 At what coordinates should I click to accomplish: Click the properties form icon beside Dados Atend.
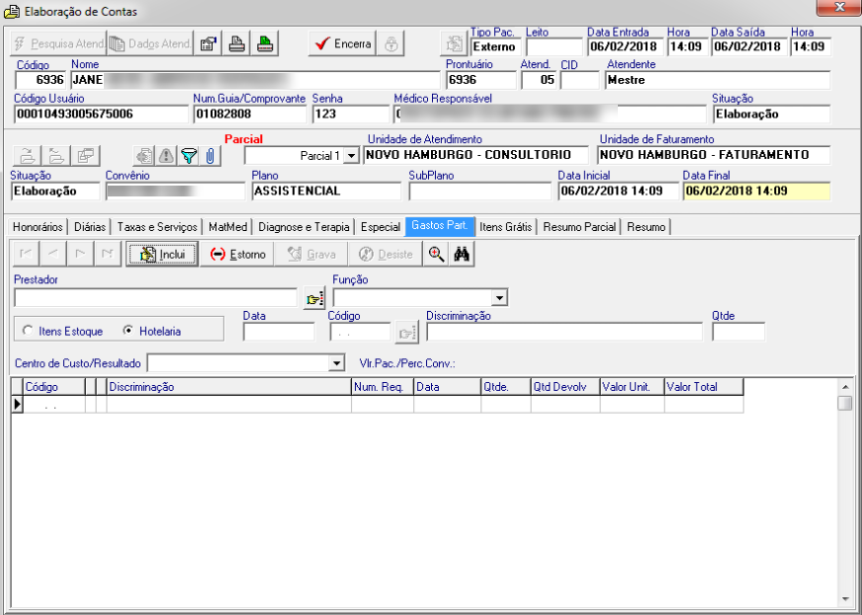tap(209, 43)
